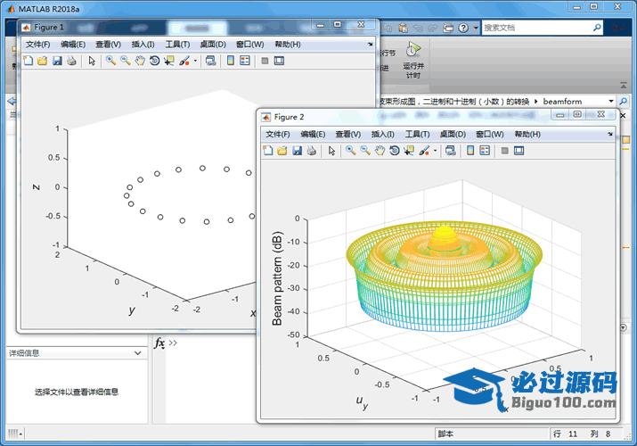Viewport: 637px width, 446px height.
Task: Activate Zoom Out tool in Figure 2
Action: coord(365,151)
